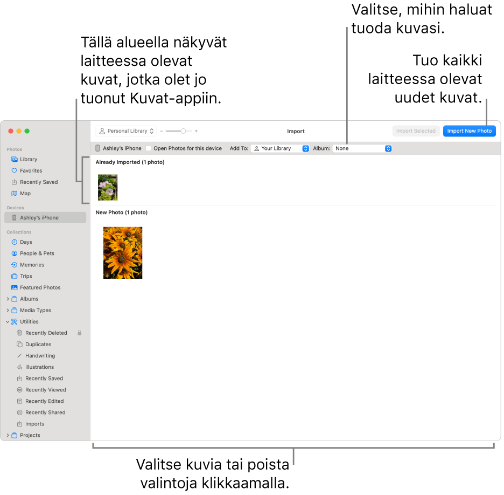Click the Media Types folder icon
The image size is (504, 495).
coord(14,311)
